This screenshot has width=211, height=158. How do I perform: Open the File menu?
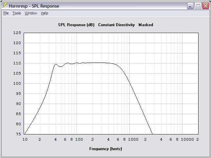6,13
